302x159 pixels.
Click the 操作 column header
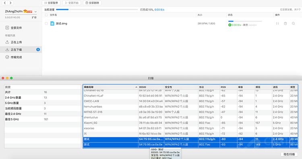coord(277,15)
